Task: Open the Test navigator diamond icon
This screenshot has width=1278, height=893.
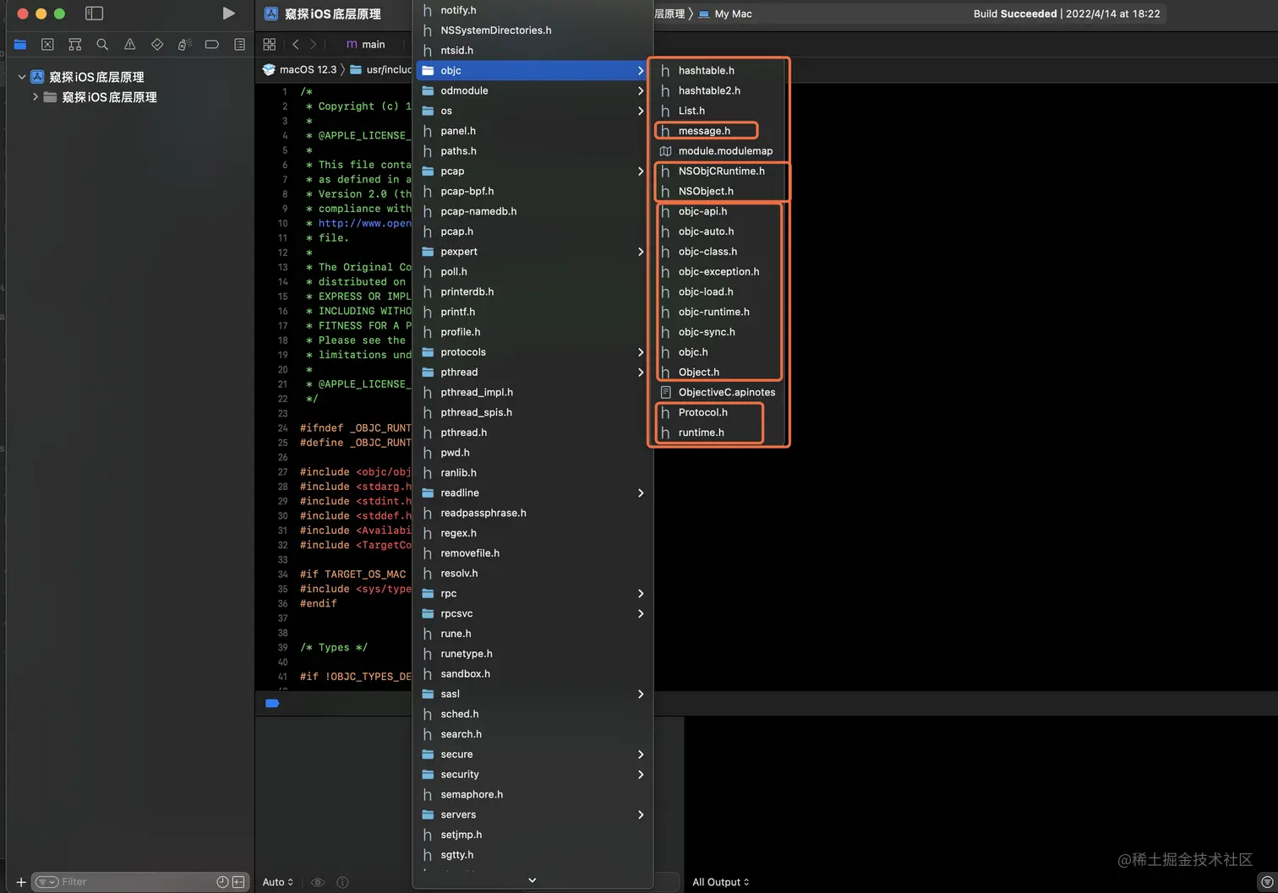Action: click(x=157, y=44)
